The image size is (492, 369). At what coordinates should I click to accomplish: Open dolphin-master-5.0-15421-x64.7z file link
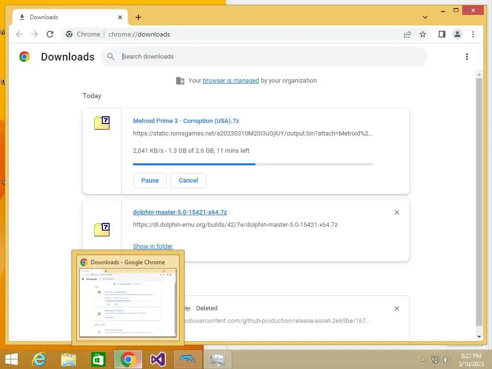[180, 212]
